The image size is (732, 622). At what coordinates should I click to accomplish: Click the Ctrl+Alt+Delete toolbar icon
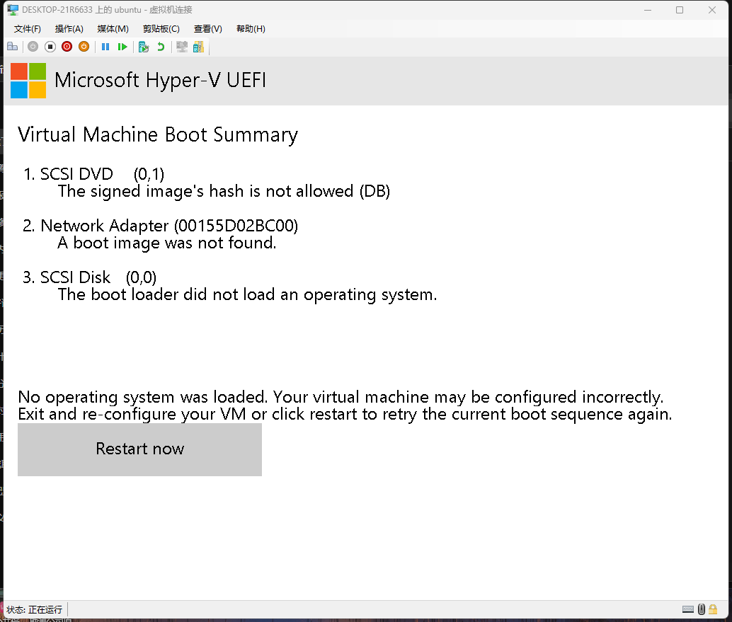pos(12,47)
